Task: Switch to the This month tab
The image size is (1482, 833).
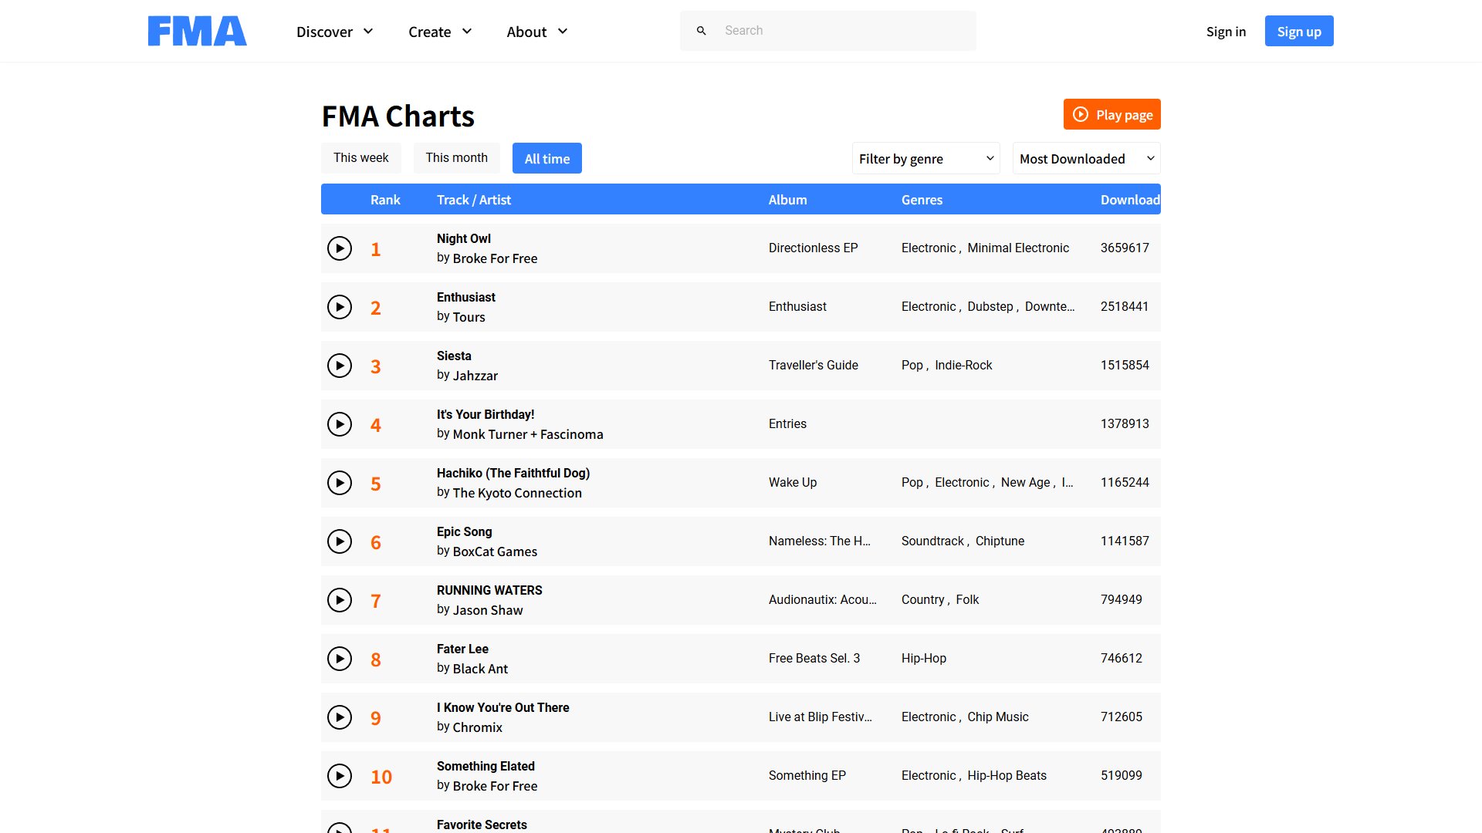Action: click(x=457, y=158)
